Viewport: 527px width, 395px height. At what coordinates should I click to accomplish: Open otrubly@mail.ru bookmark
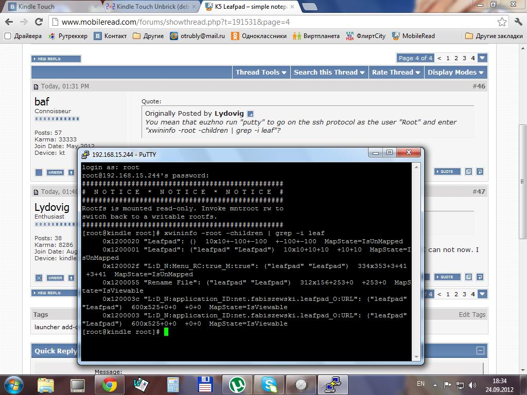197,36
